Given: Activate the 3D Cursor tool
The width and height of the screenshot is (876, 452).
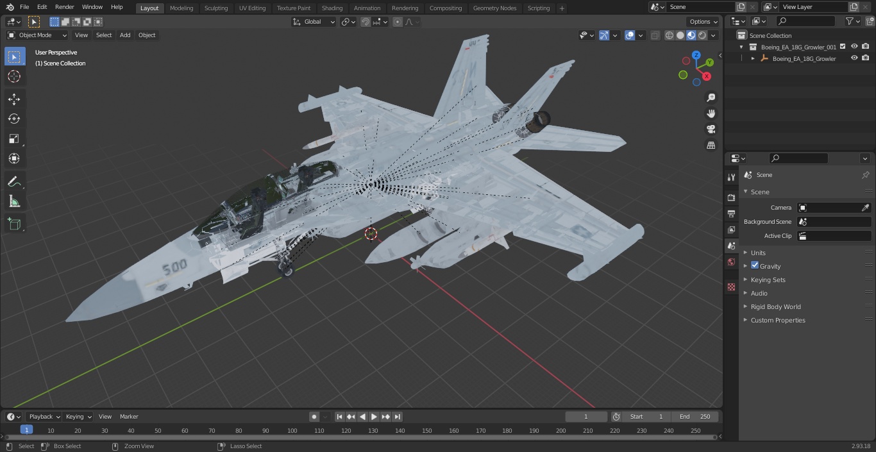Looking at the screenshot, I should (x=14, y=76).
